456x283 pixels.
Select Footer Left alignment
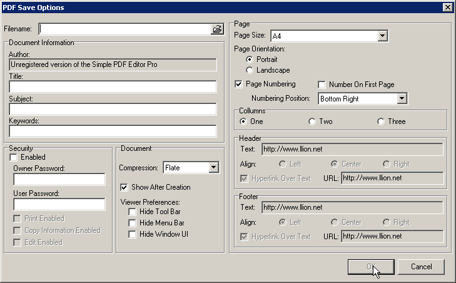coord(282,222)
